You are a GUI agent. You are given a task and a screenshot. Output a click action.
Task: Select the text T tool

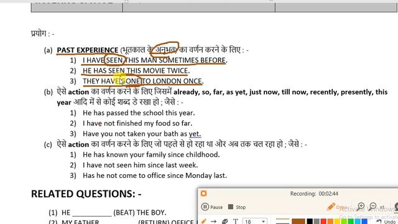(236, 222)
